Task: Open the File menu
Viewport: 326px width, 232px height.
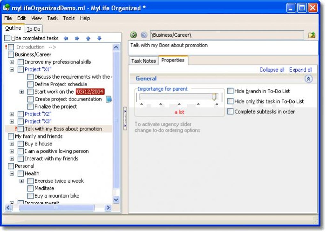Action: pos(8,18)
